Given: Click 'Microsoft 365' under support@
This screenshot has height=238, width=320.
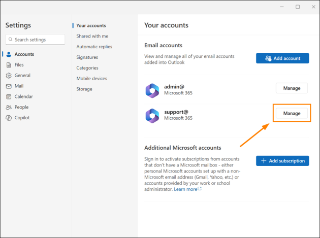Looking at the screenshot, I should click(178, 118).
